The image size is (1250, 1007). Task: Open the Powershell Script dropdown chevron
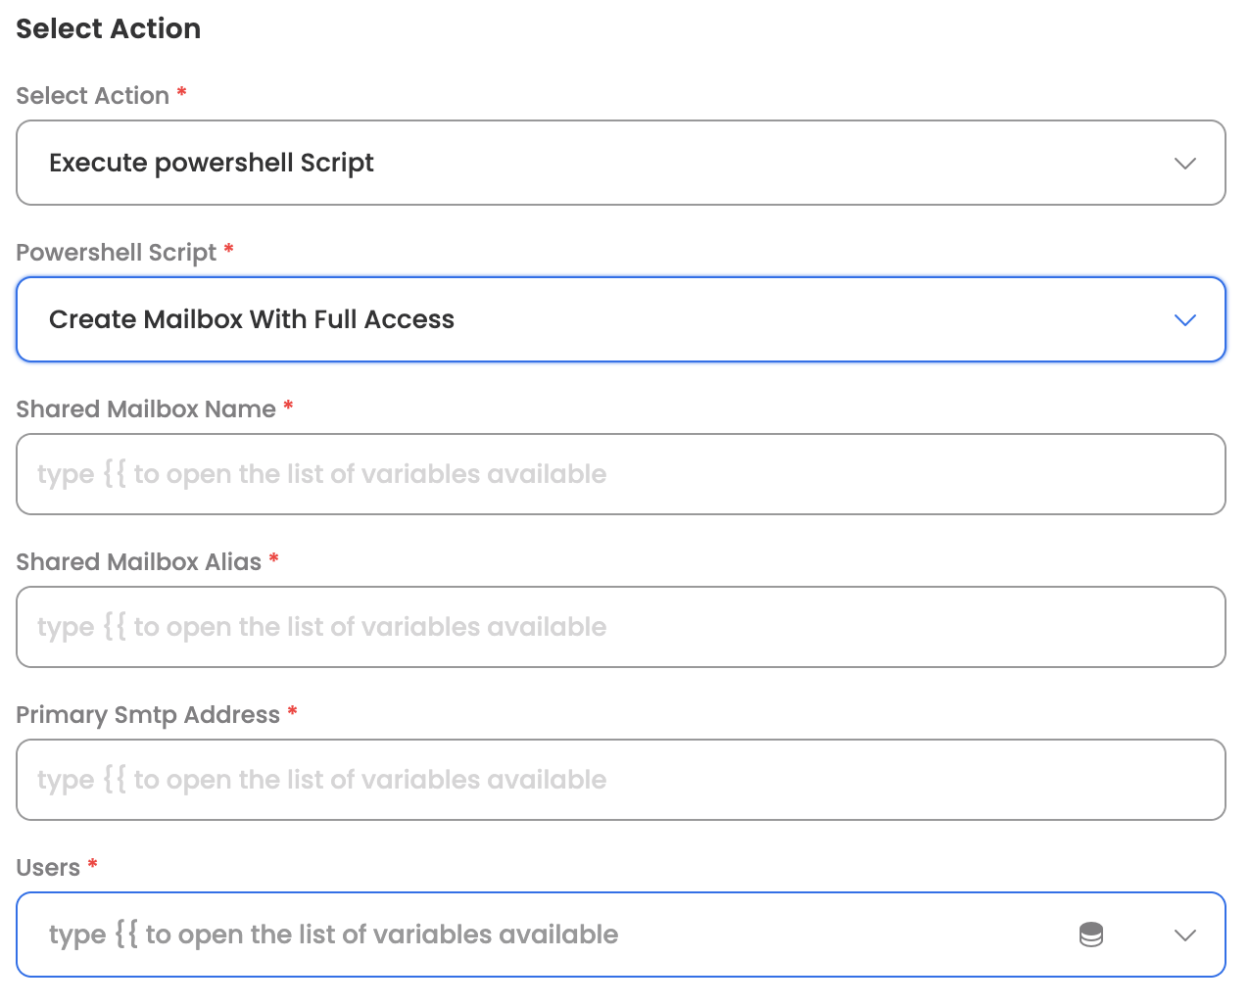click(1184, 320)
